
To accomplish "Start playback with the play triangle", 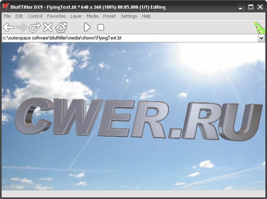I will click(87, 28).
